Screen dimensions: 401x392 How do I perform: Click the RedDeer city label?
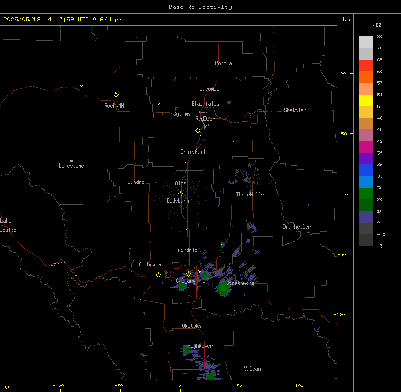point(205,119)
